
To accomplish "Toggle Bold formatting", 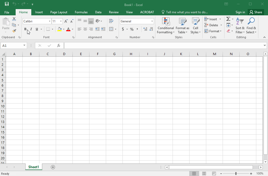I will [x=25, y=29].
